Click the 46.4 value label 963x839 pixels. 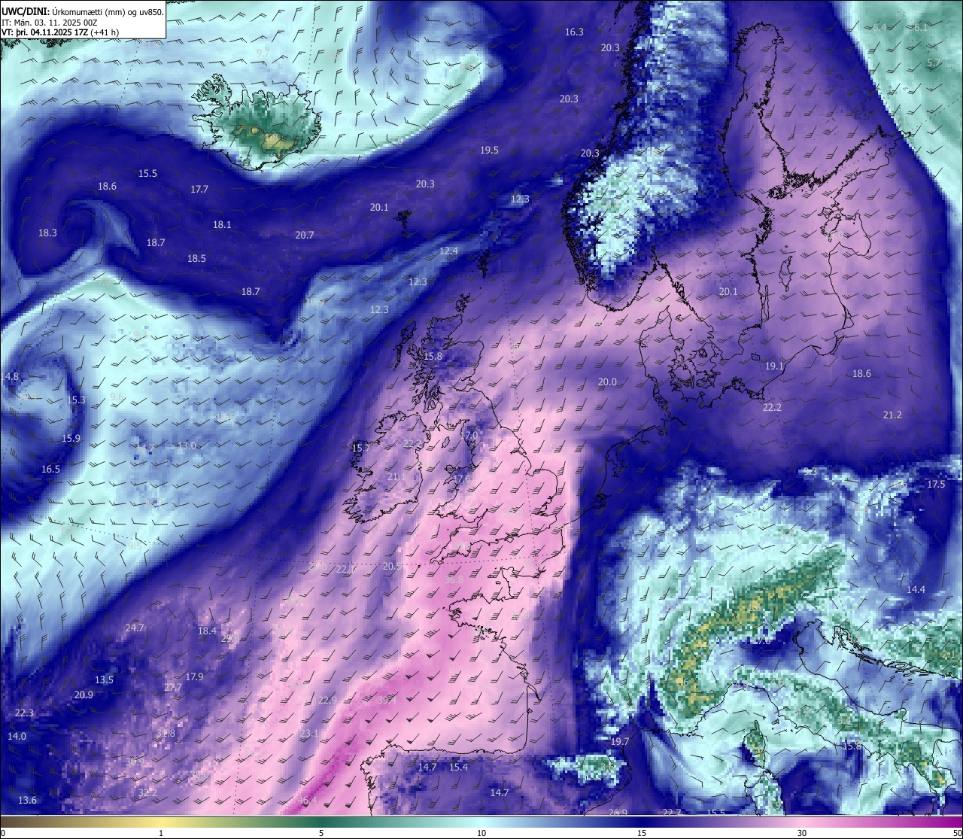tap(307, 801)
